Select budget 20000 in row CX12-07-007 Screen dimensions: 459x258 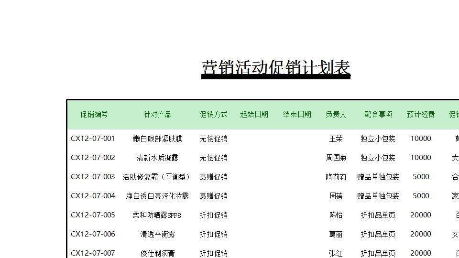tap(421, 253)
